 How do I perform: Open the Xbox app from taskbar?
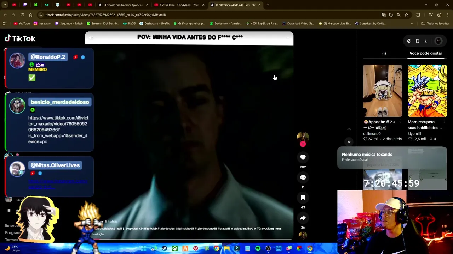(175, 249)
